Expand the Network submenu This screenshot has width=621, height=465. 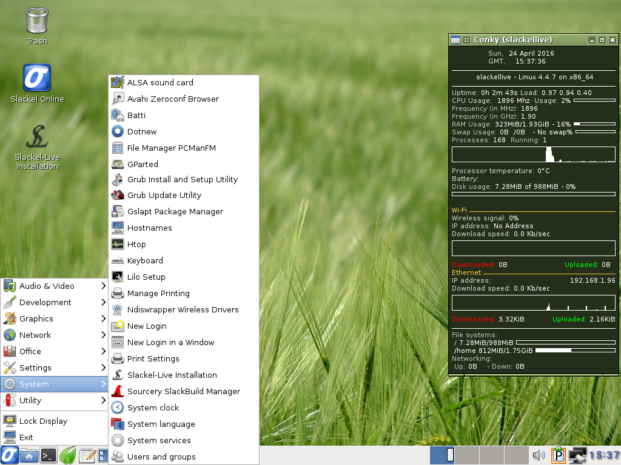[x=54, y=335]
